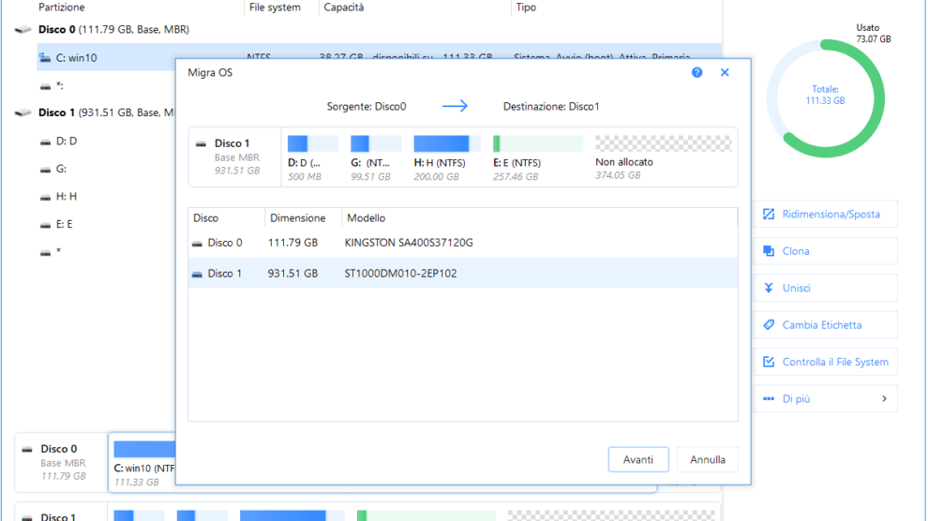Select the H: H (NTFS) partition block
928x521 pixels.
pos(442,154)
